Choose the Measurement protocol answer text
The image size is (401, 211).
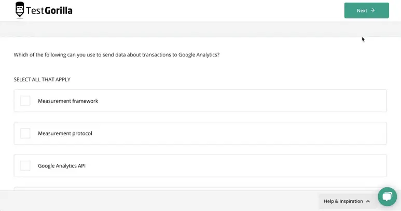65,133
